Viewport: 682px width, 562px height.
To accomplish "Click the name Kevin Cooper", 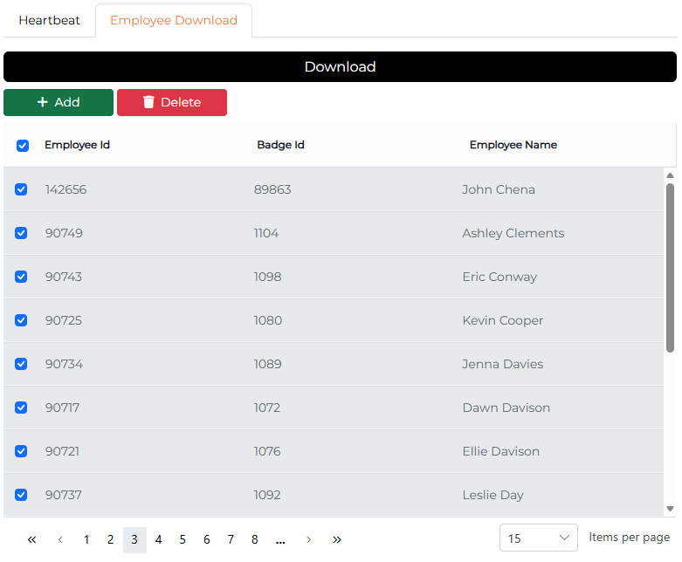I will [503, 320].
